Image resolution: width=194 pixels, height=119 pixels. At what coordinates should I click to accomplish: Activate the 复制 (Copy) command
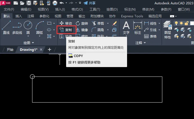(x=66, y=30)
